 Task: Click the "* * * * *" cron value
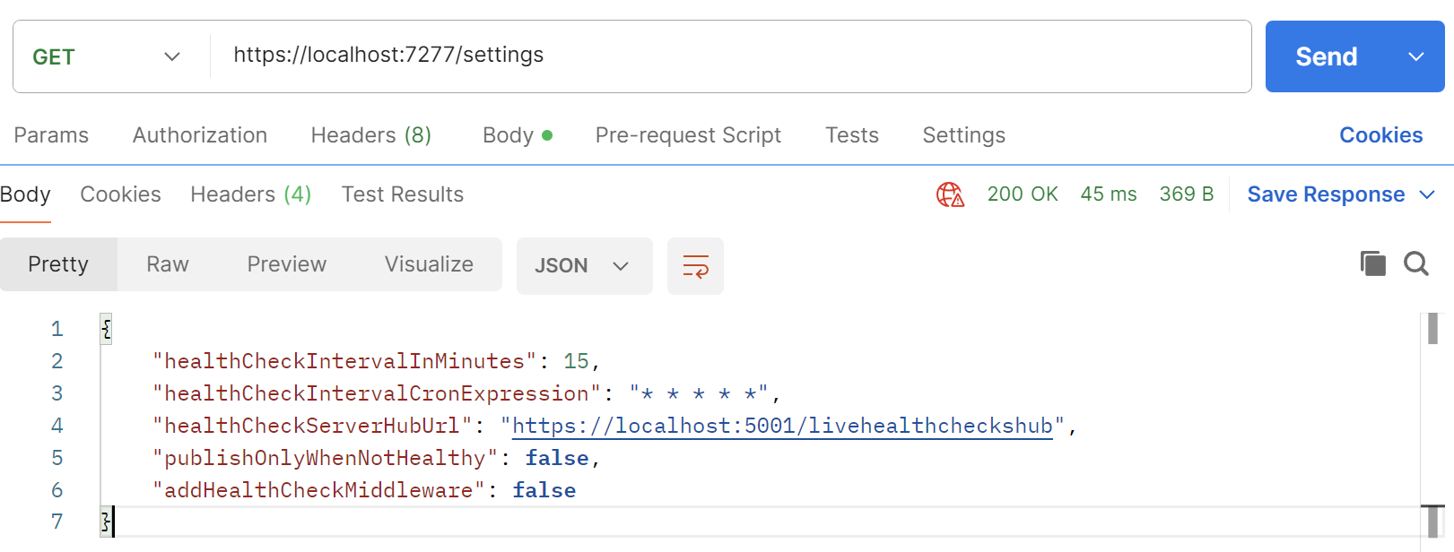click(699, 393)
